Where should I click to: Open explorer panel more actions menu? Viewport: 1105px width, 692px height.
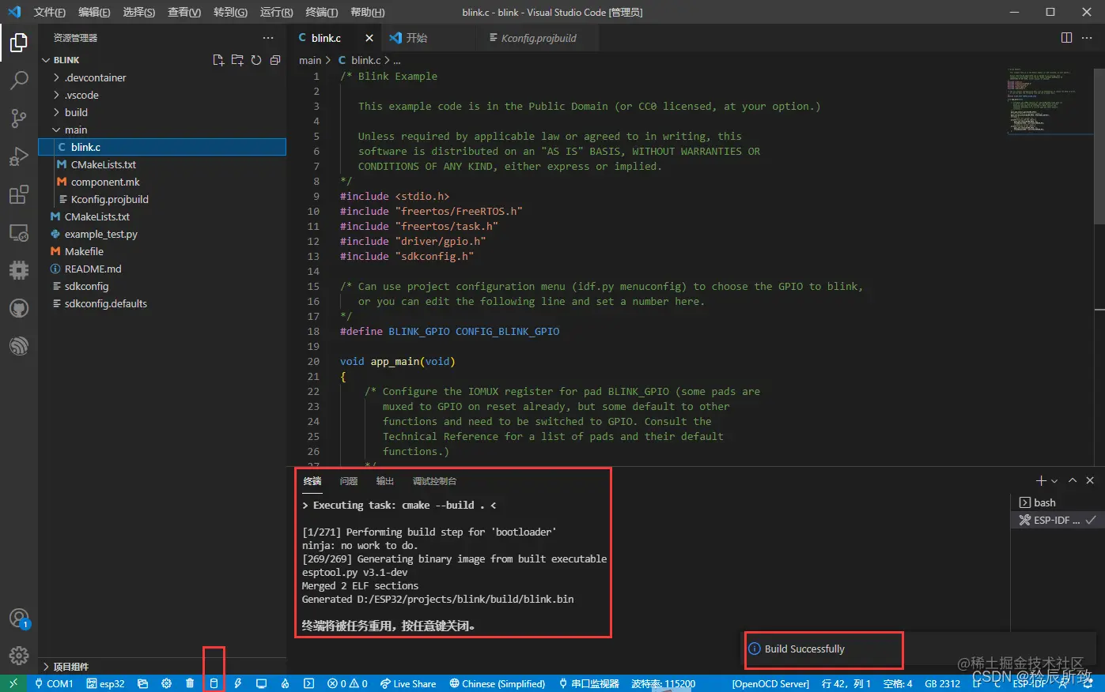click(268, 38)
